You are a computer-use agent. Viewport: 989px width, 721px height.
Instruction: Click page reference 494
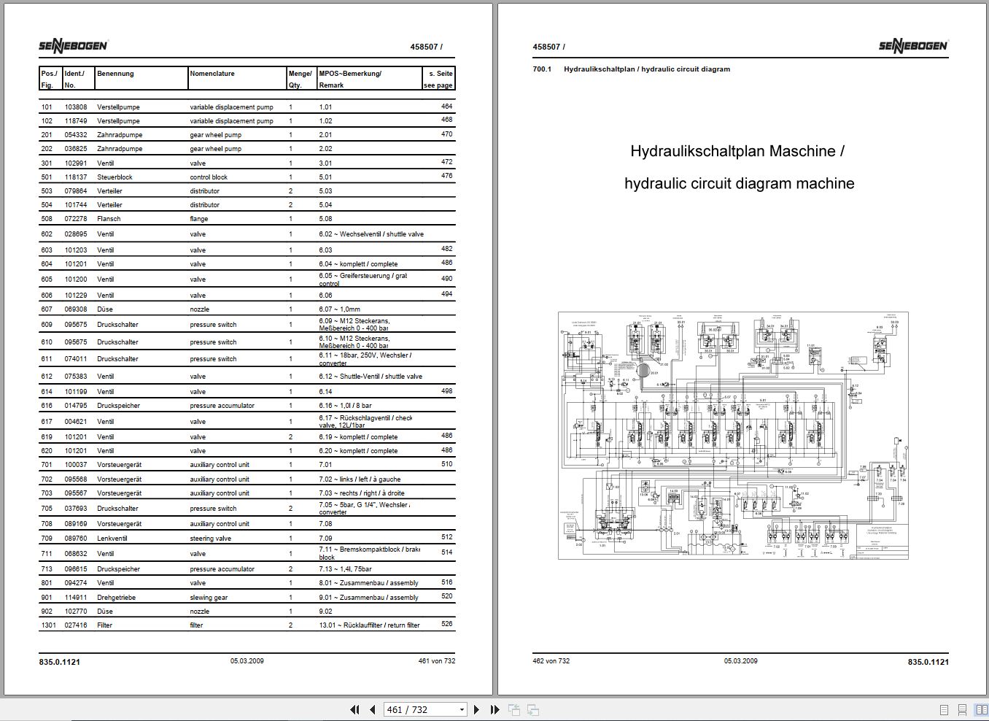tap(447, 294)
